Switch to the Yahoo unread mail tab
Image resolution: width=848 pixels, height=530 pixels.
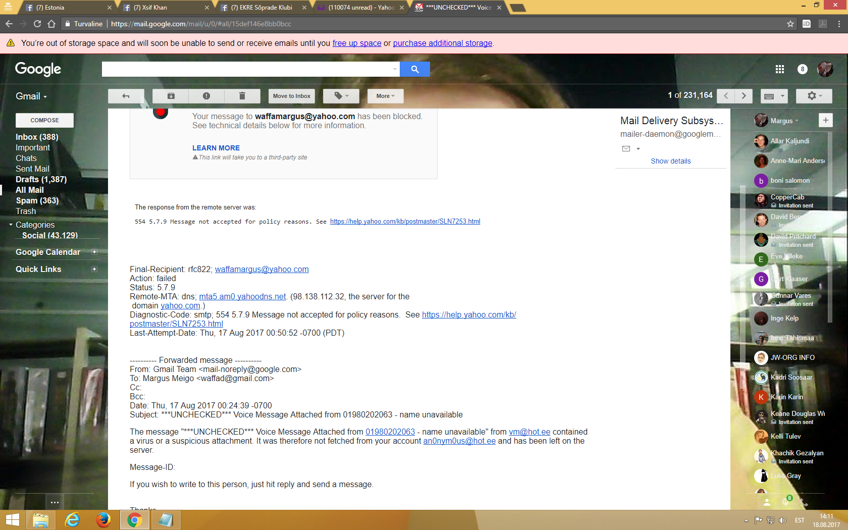pos(360,8)
